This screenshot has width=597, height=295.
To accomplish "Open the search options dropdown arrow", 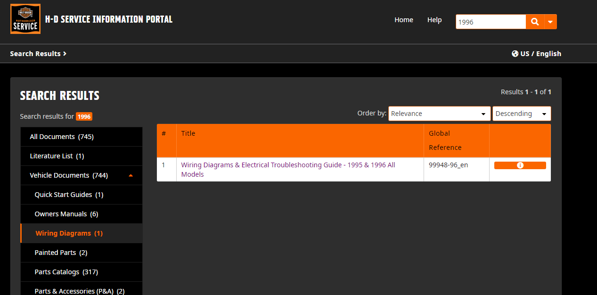I will tap(550, 22).
